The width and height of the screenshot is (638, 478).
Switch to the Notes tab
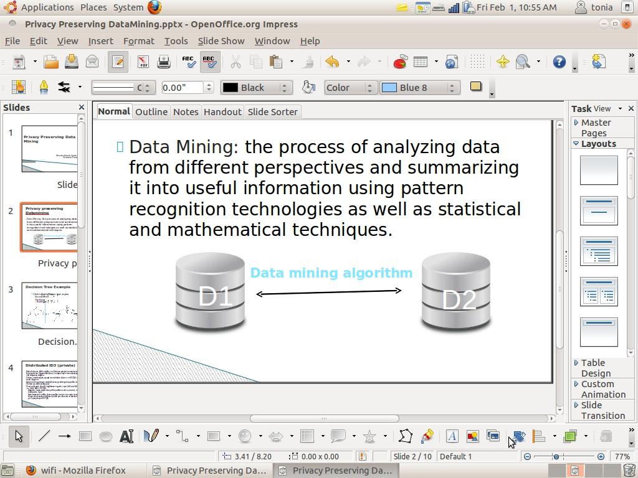186,112
